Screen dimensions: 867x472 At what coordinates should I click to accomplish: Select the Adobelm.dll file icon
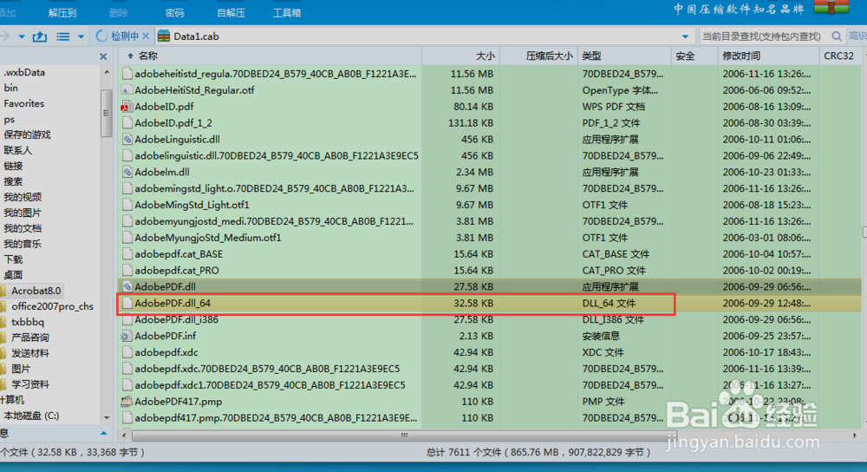coord(127,172)
